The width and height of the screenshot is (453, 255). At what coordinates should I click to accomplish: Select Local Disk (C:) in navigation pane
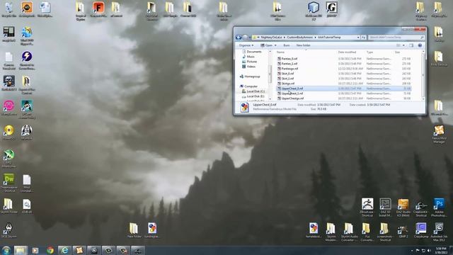tap(256, 91)
